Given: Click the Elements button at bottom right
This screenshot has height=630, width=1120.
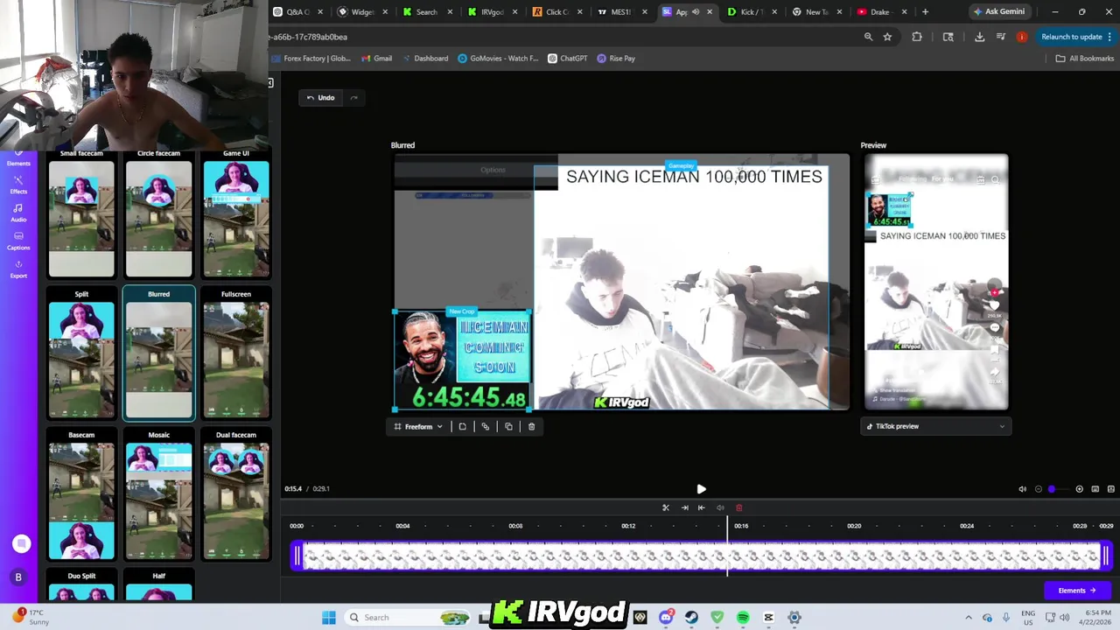Looking at the screenshot, I should pyautogui.click(x=1076, y=591).
